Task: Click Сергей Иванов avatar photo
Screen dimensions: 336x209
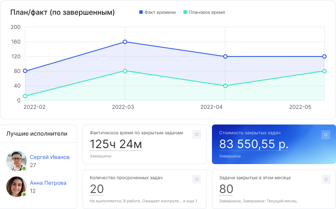Action: point(17,161)
